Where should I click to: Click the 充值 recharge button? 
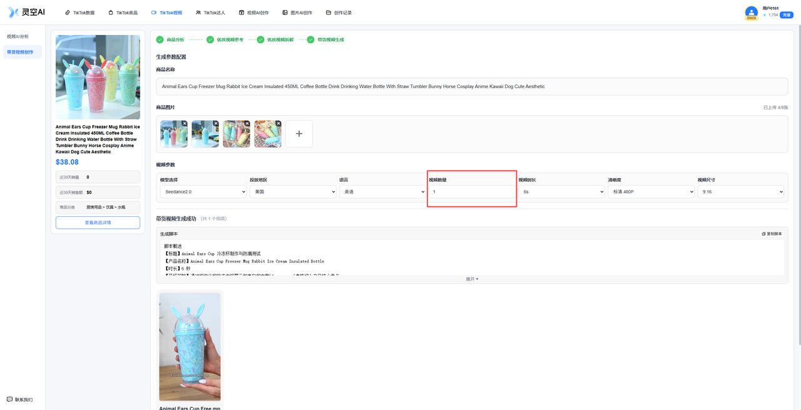coord(787,15)
